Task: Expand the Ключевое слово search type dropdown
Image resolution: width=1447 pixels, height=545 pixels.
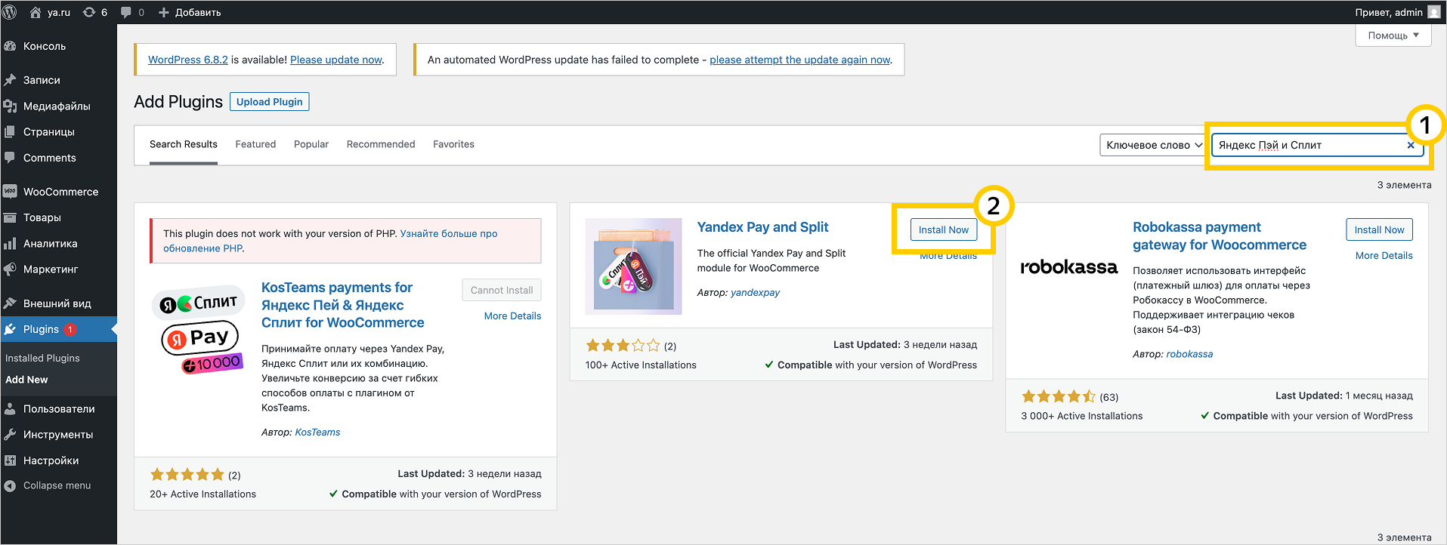Action: pos(1153,146)
